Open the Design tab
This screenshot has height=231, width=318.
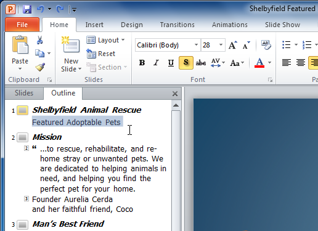[132, 25]
